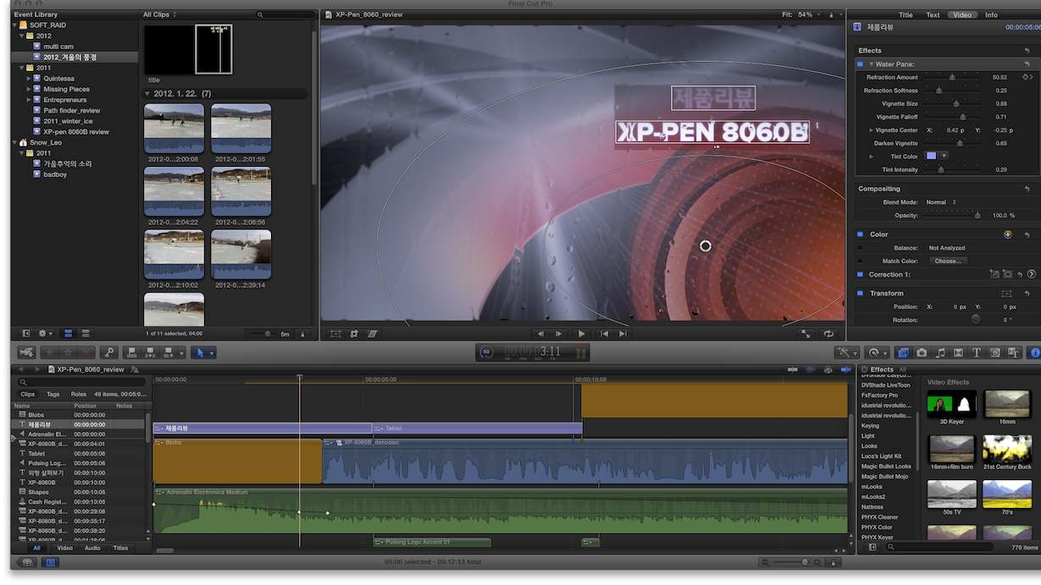
Task: Reset the Transform section
Action: click(x=1027, y=293)
